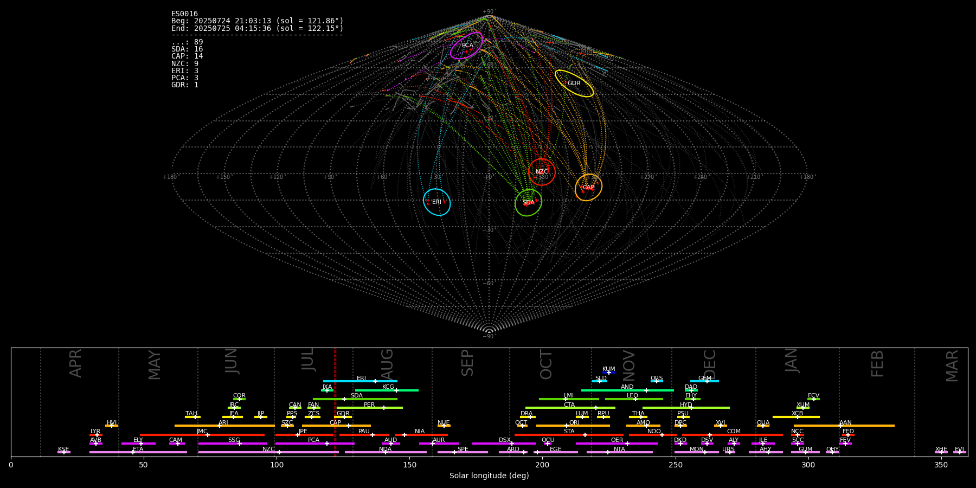
Task: Select the QUA shower marker in timeline
Action: (x=763, y=426)
